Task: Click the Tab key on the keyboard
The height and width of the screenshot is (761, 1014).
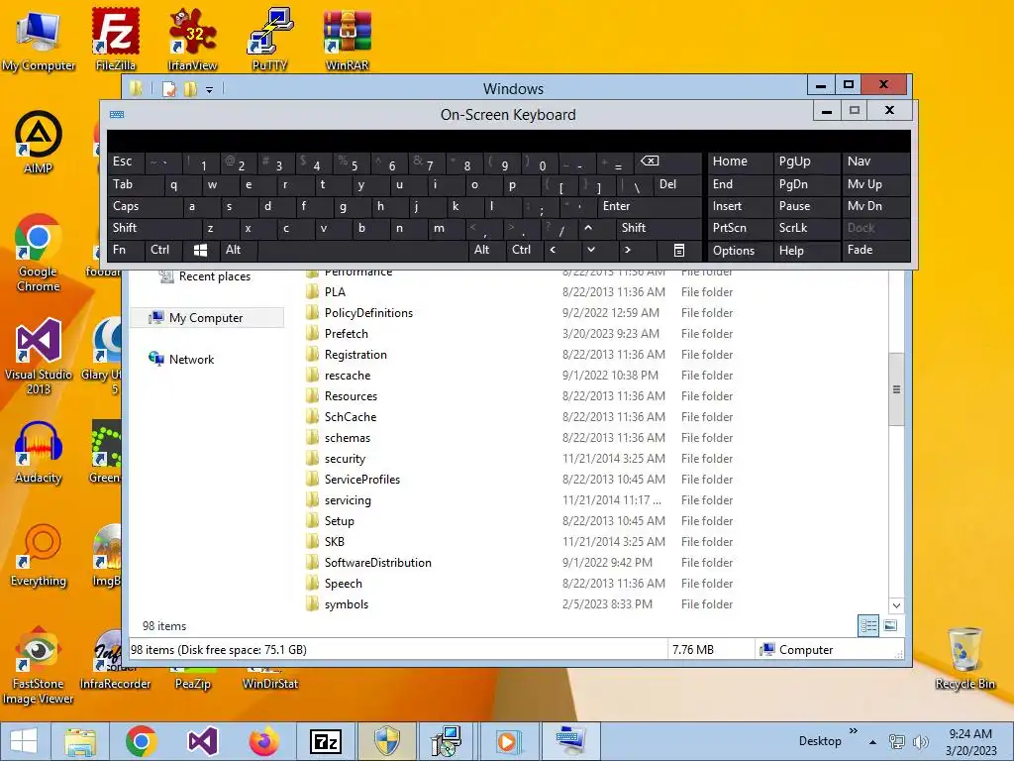Action: [135, 184]
